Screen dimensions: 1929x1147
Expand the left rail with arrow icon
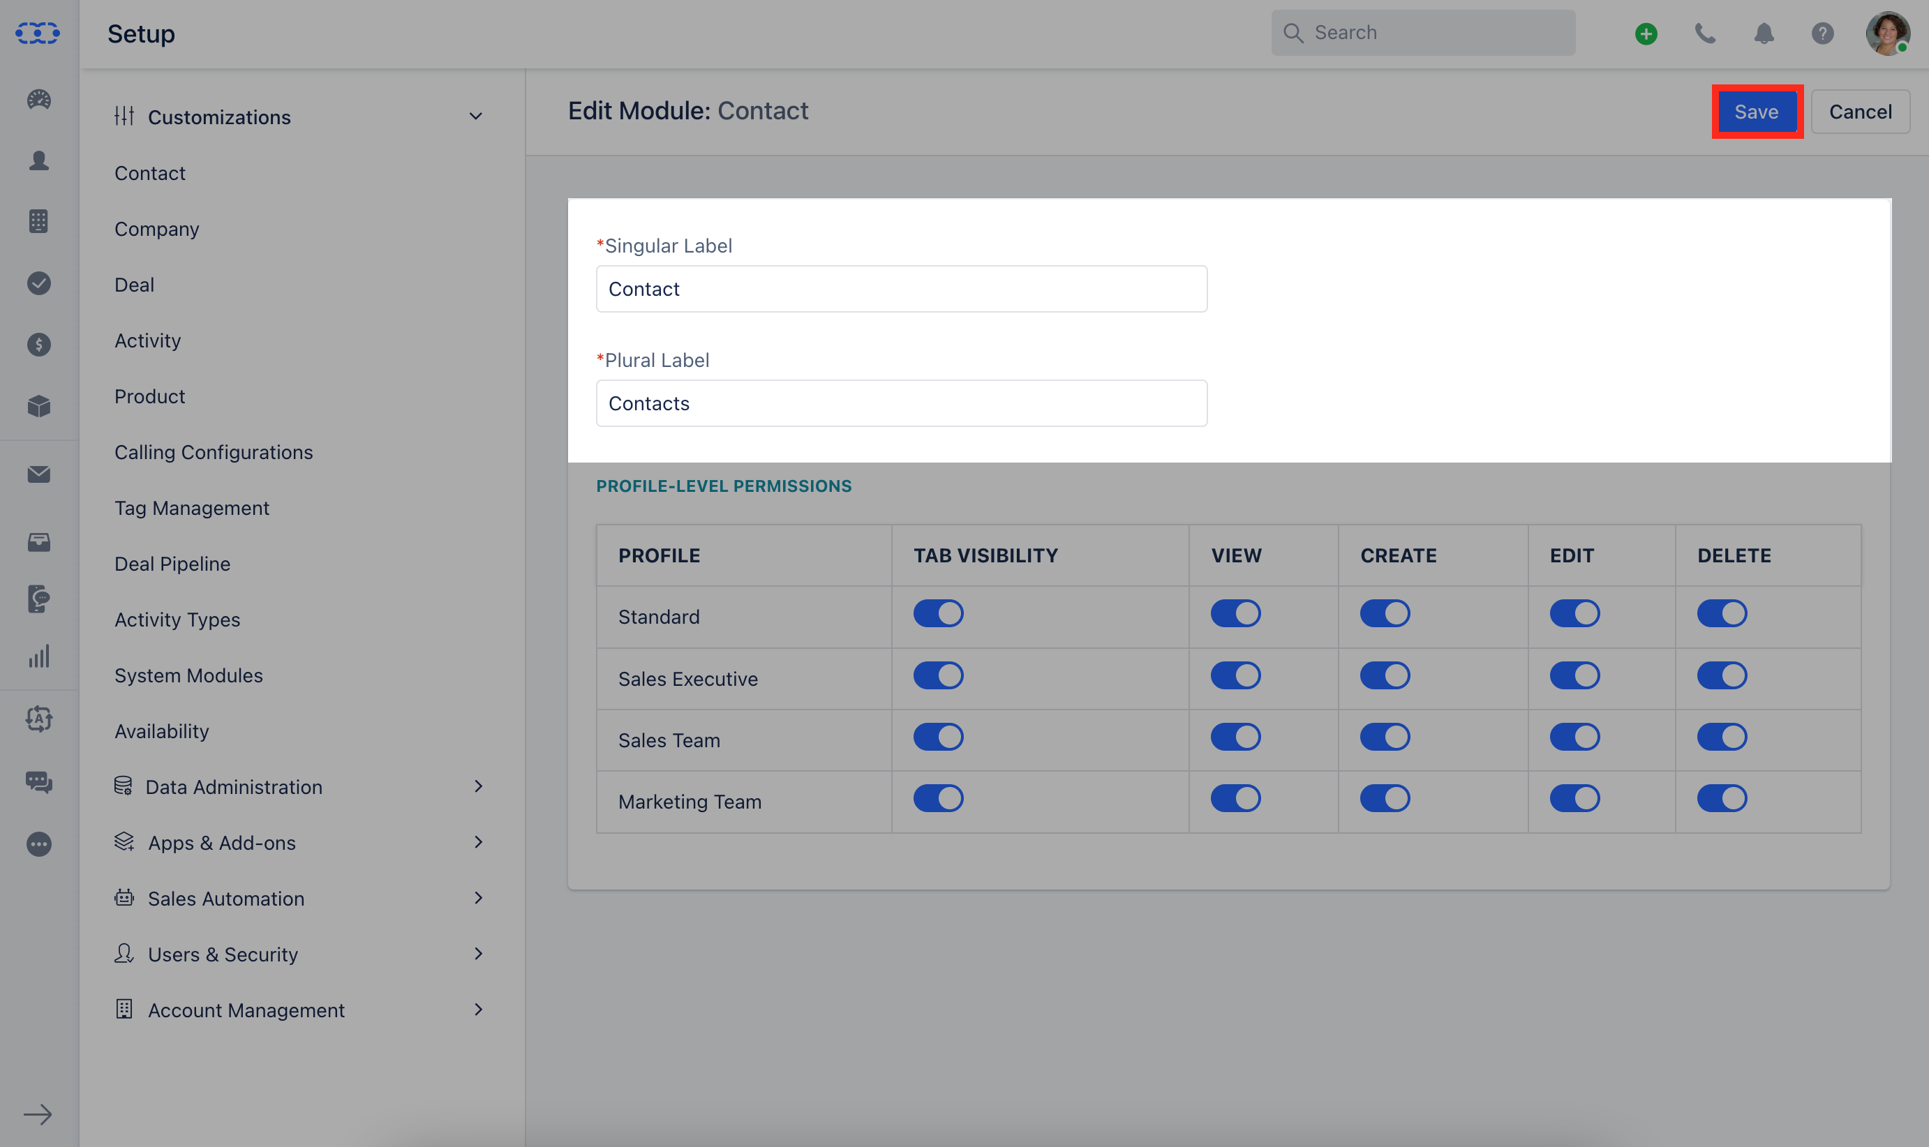(37, 1114)
